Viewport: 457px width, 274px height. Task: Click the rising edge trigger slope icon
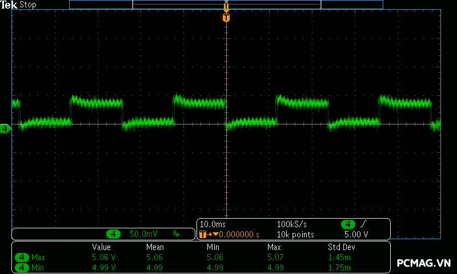pyautogui.click(x=363, y=224)
